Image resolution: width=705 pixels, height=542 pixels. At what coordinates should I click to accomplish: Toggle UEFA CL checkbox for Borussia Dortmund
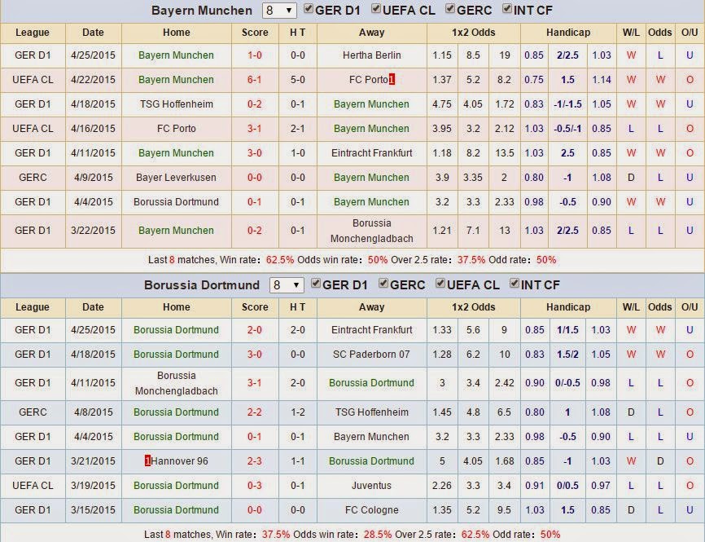pos(440,284)
